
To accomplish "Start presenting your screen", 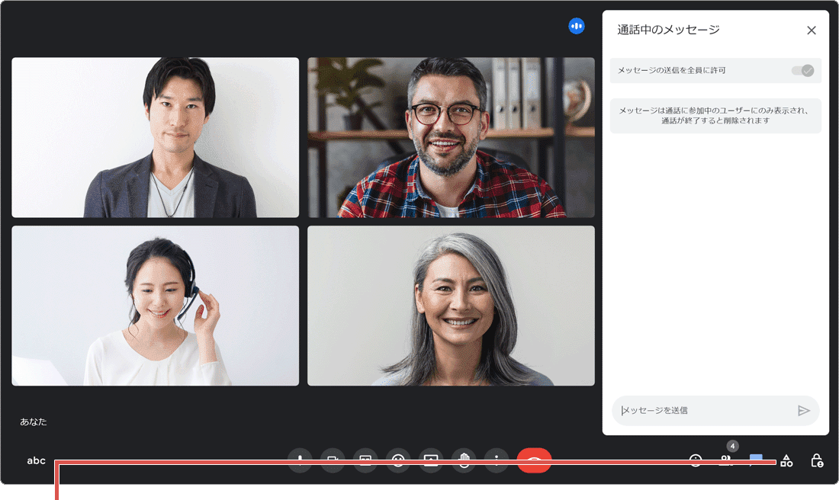I will (x=431, y=460).
